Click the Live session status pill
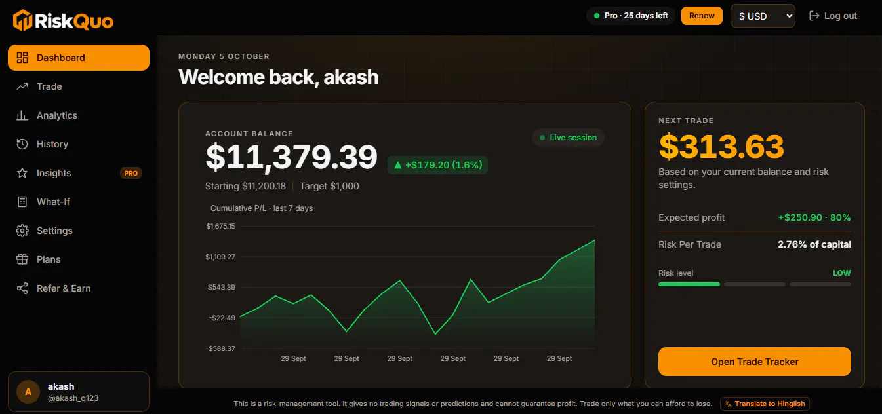 (568, 138)
